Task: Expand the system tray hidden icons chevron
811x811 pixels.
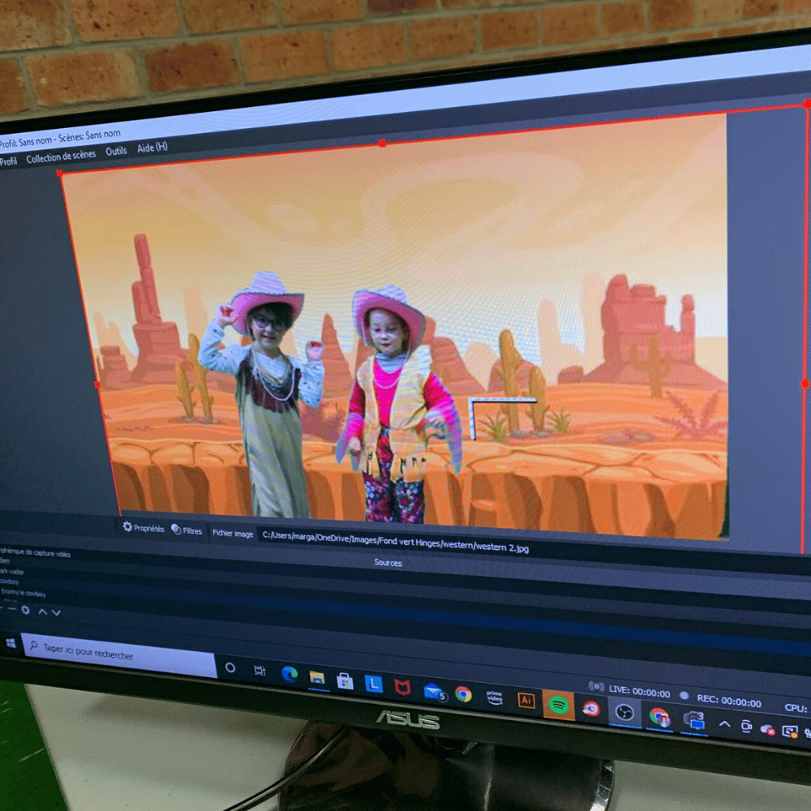Action: tap(724, 724)
